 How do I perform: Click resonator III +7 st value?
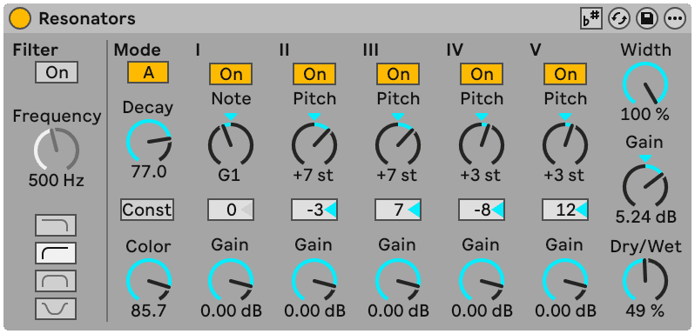[398, 176]
